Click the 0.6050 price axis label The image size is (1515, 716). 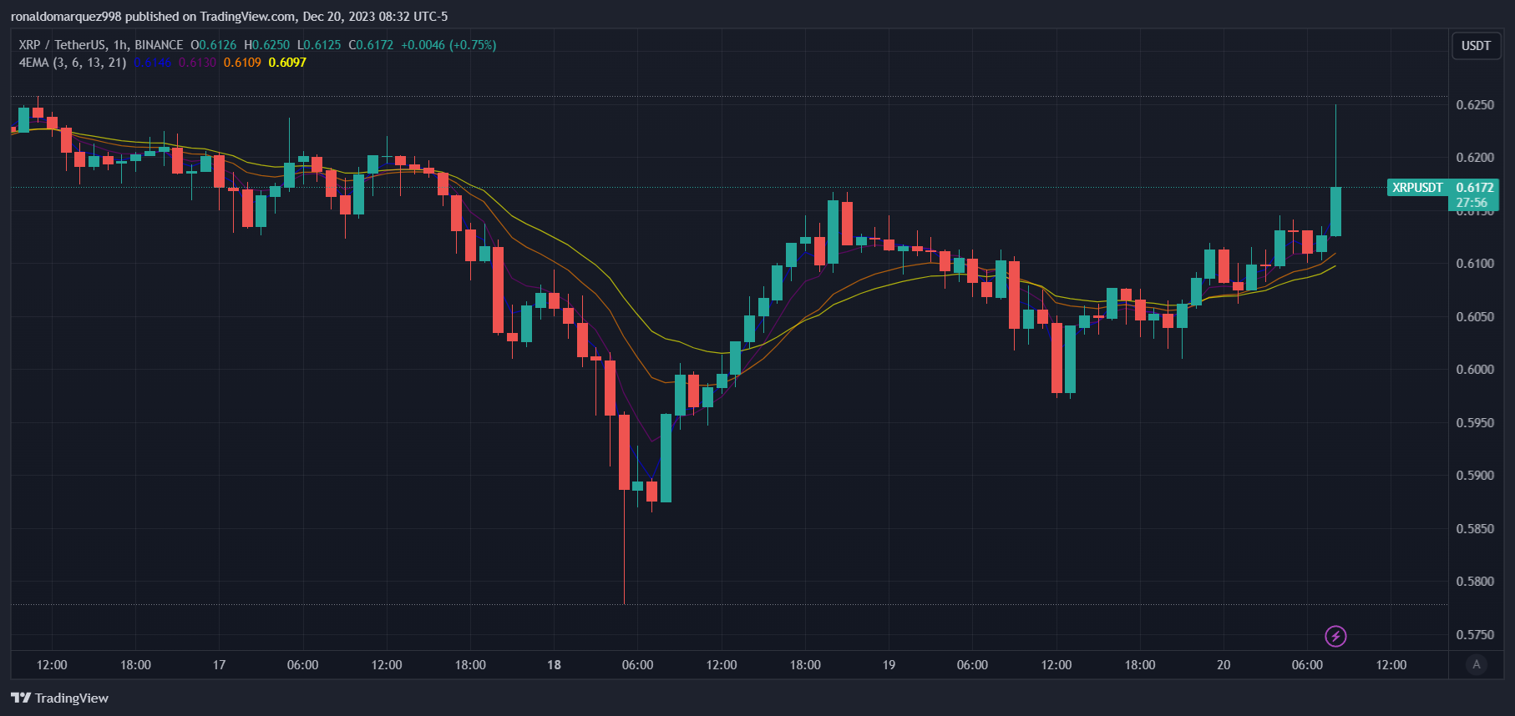[1475, 317]
